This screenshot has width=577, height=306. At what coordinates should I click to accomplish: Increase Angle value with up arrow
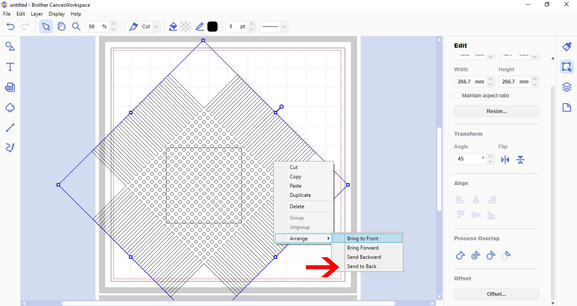490,156
